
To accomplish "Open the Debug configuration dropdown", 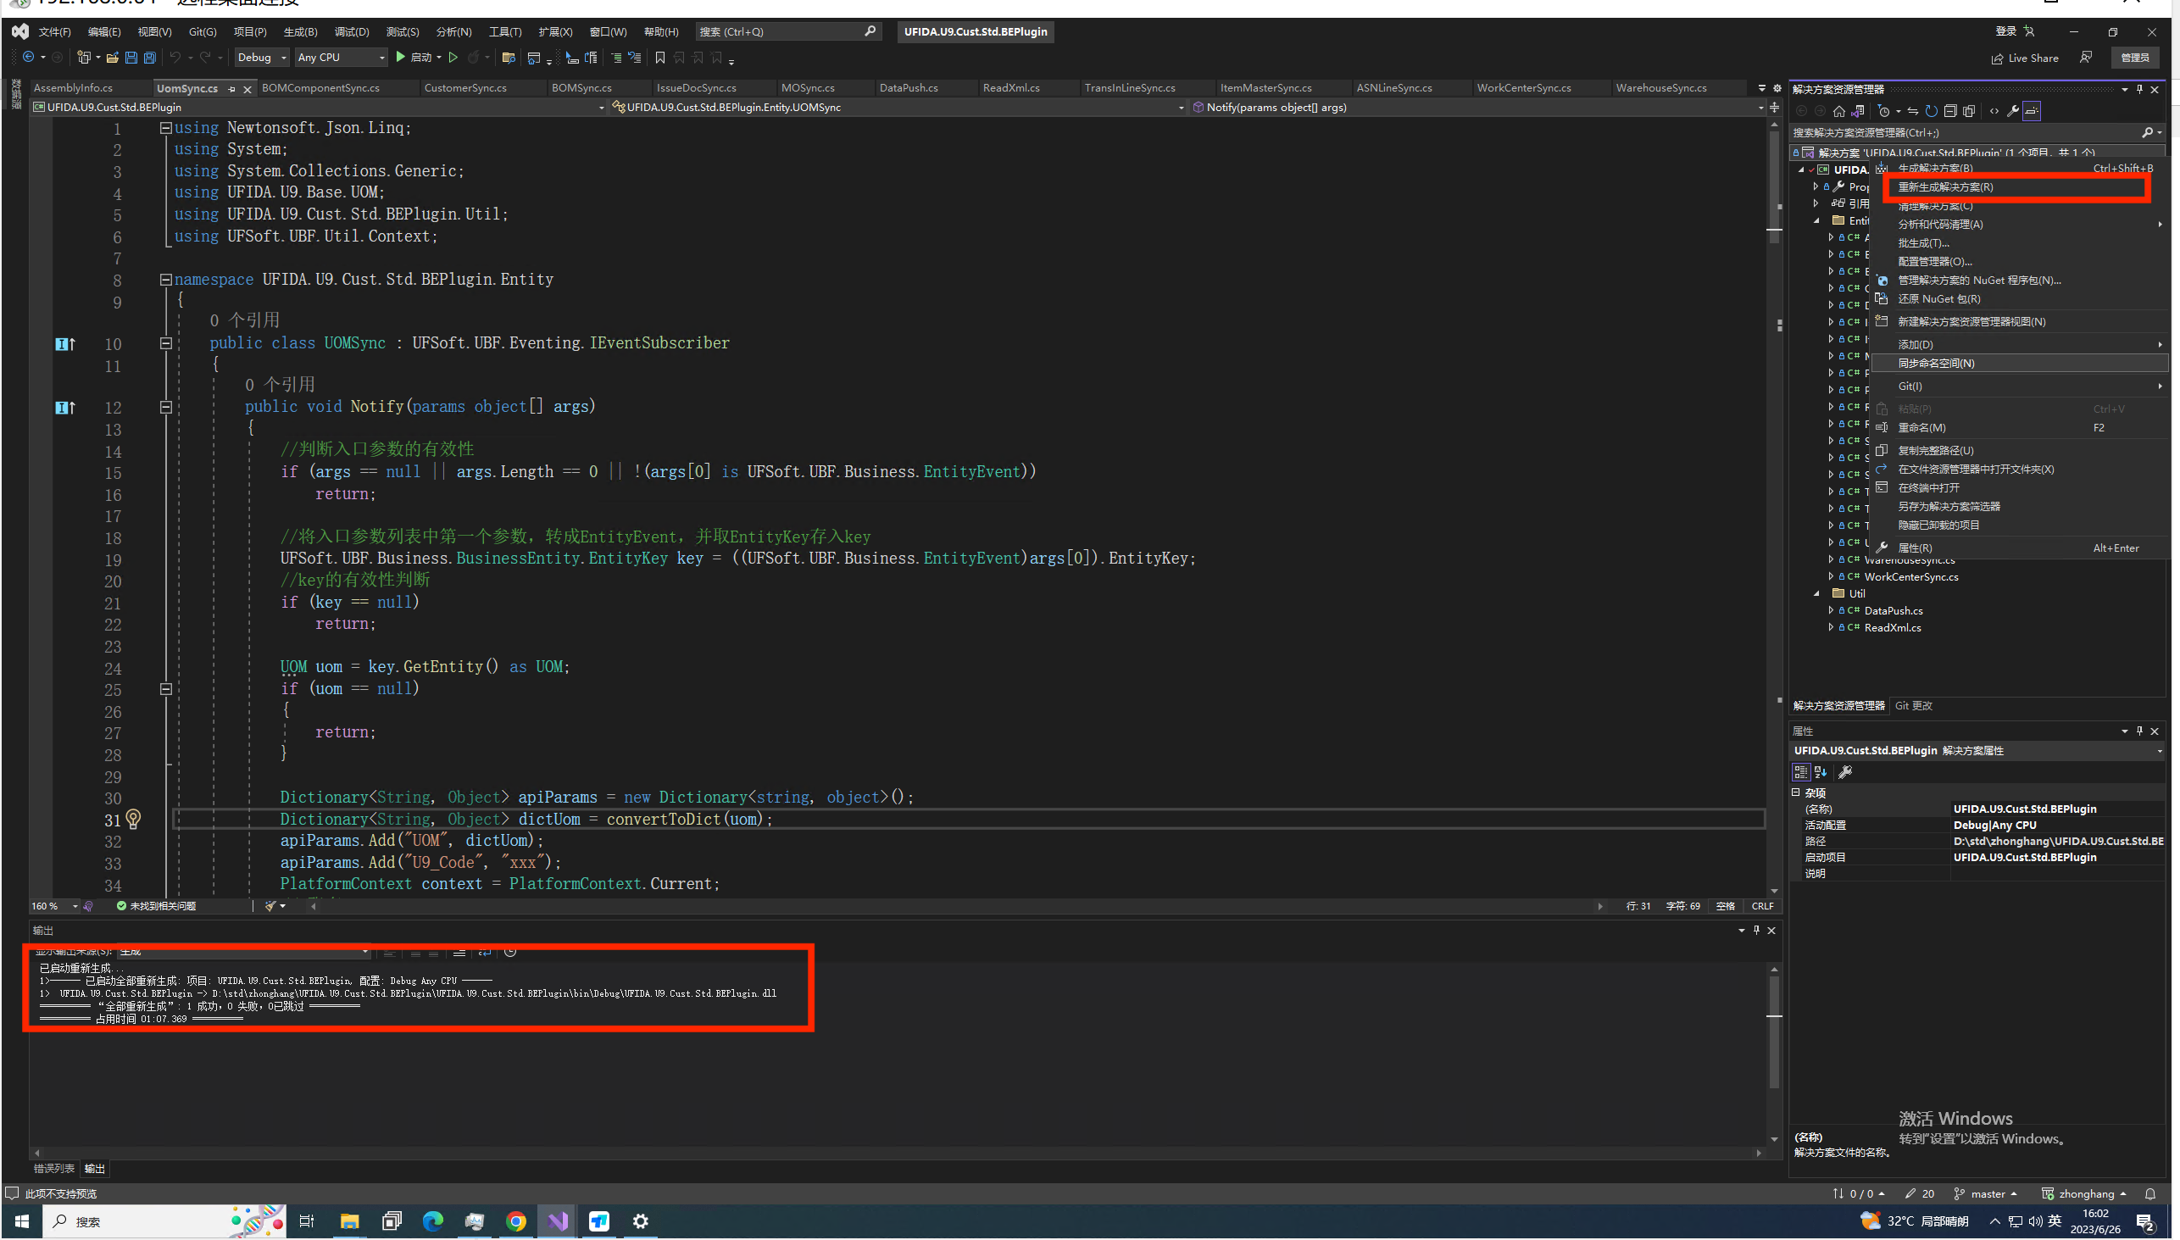I will 262,58.
